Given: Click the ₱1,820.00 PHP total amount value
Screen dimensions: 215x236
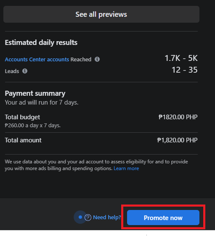Looking at the screenshot, I should coord(177,140).
